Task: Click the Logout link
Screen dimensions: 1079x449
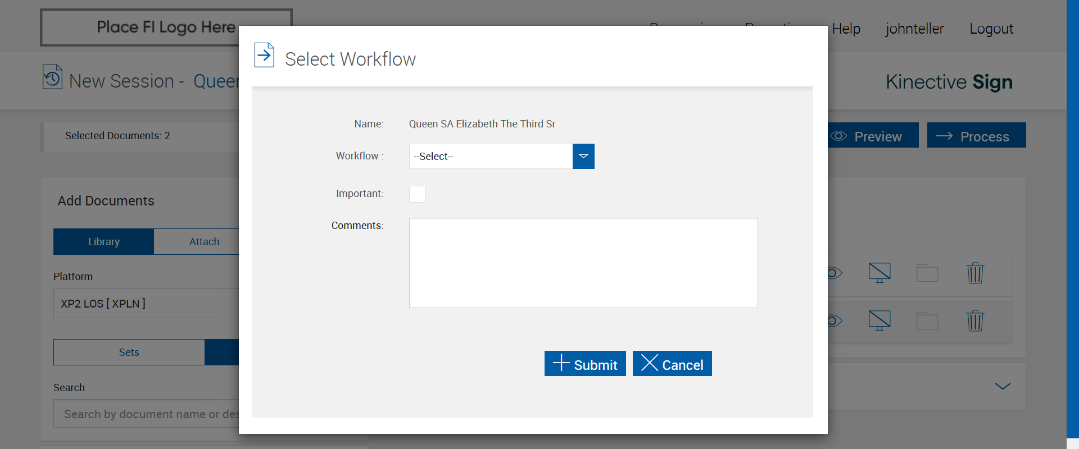Action: 991,29
